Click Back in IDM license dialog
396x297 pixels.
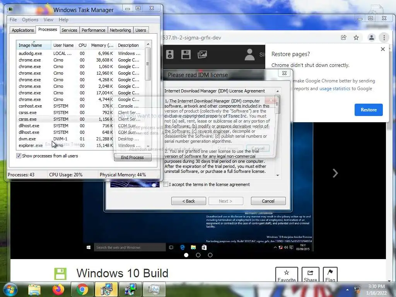tap(189, 201)
